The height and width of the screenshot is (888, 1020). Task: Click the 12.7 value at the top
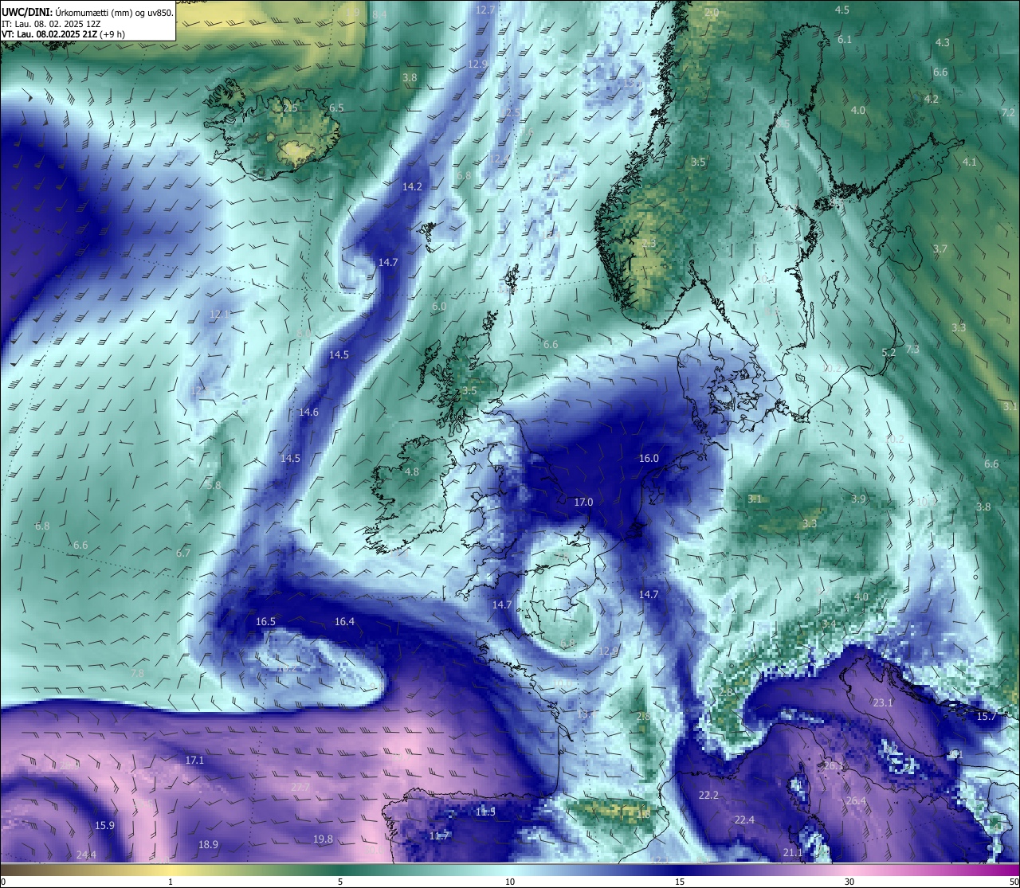(x=485, y=10)
